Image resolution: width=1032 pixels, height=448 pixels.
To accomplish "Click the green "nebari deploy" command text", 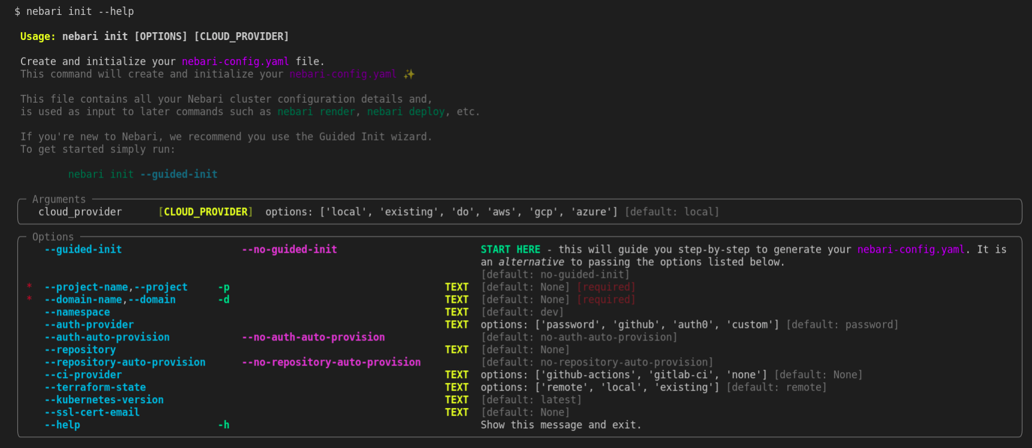I will (x=406, y=112).
